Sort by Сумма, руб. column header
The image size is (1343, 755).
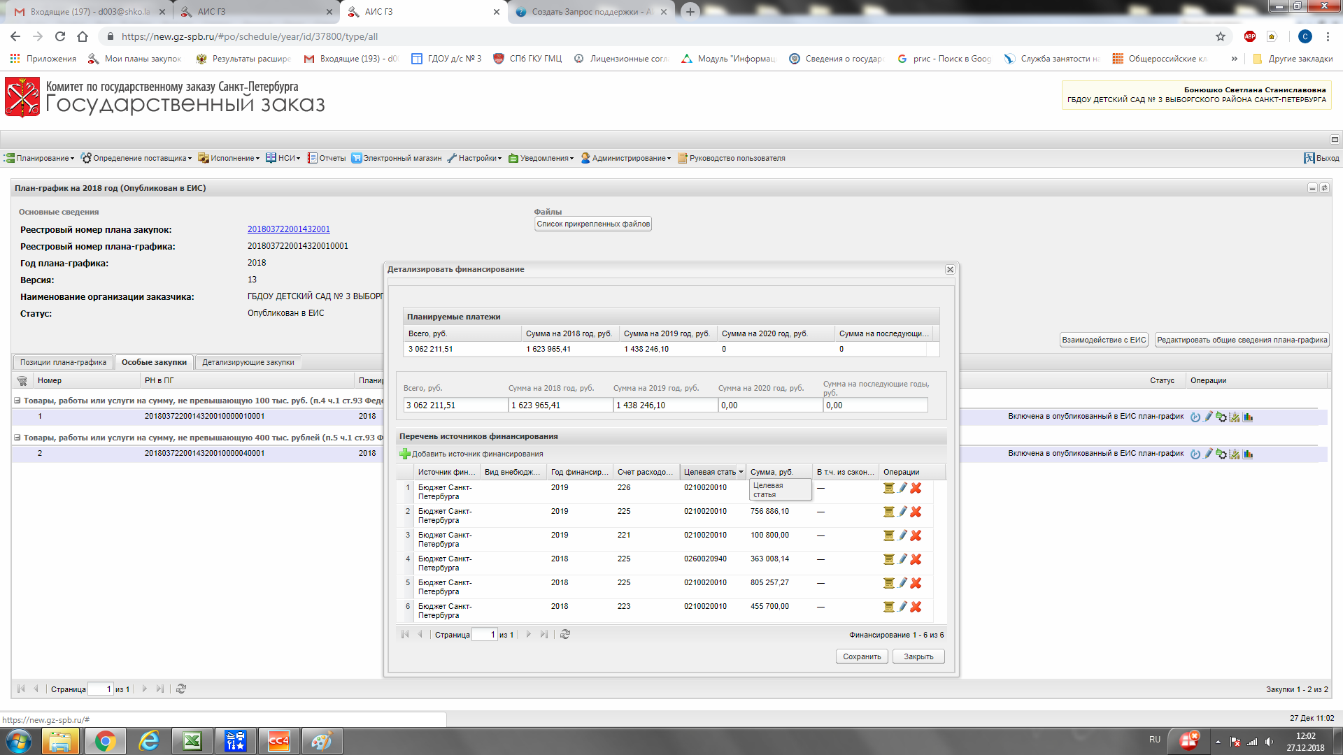(779, 473)
